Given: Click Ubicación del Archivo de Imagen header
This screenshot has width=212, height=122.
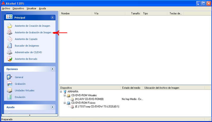Looking at the screenshot, I should pyautogui.click(x=174, y=88).
